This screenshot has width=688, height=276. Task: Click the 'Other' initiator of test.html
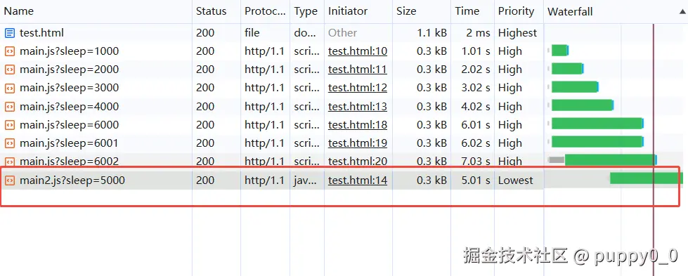pyautogui.click(x=343, y=33)
